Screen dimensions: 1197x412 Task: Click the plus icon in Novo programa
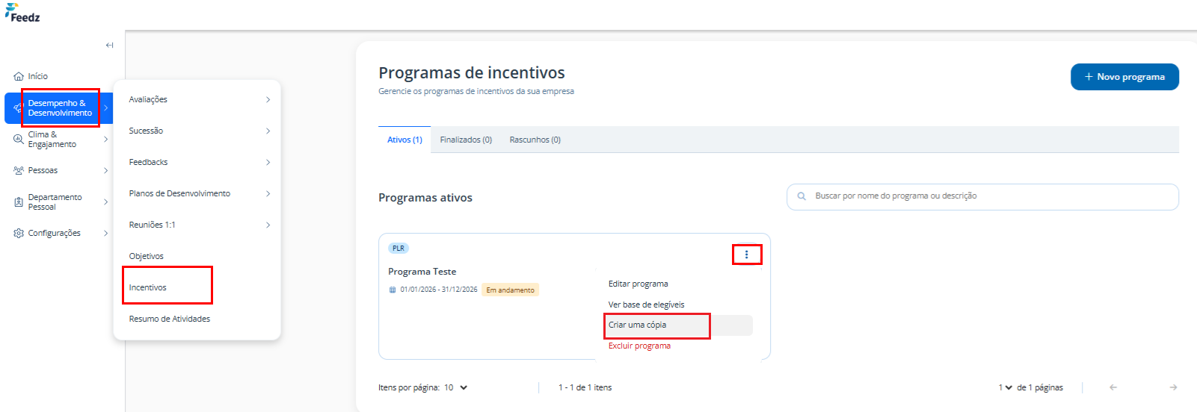1089,77
